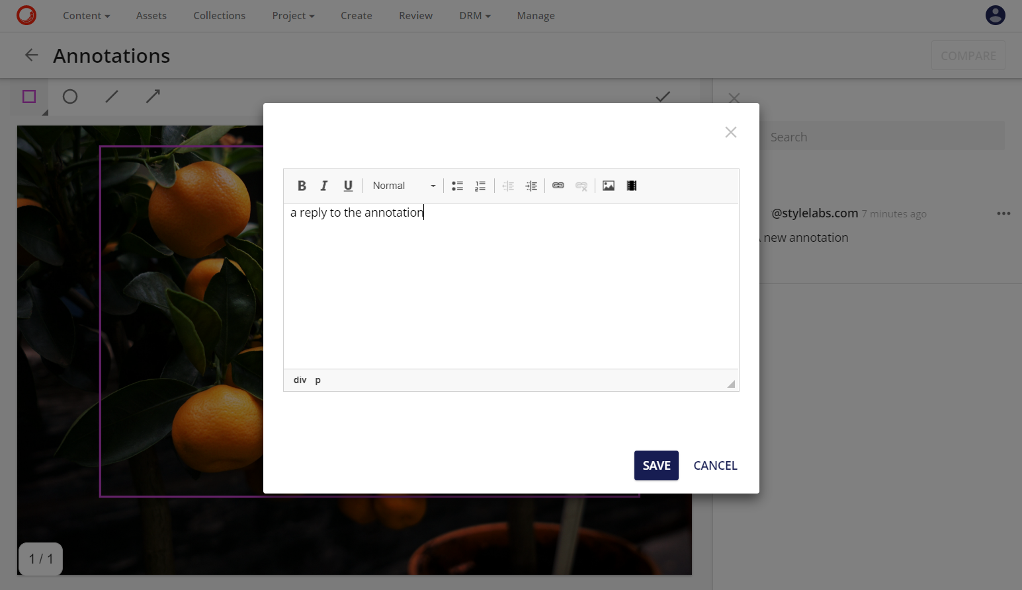Insert a hyperlink in the editor
The image size is (1022, 590).
tap(558, 186)
